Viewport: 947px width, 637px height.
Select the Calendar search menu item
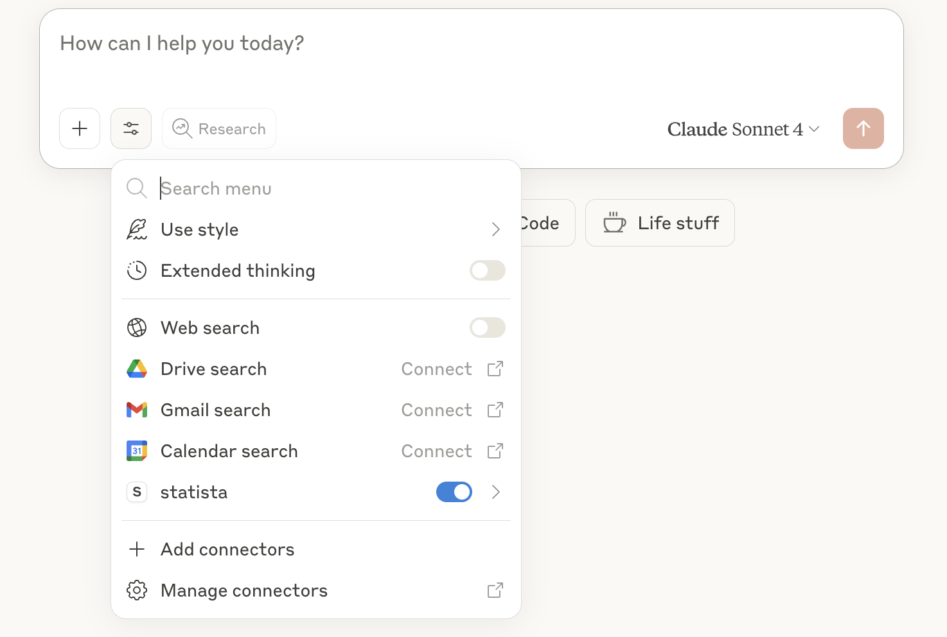pyautogui.click(x=316, y=451)
